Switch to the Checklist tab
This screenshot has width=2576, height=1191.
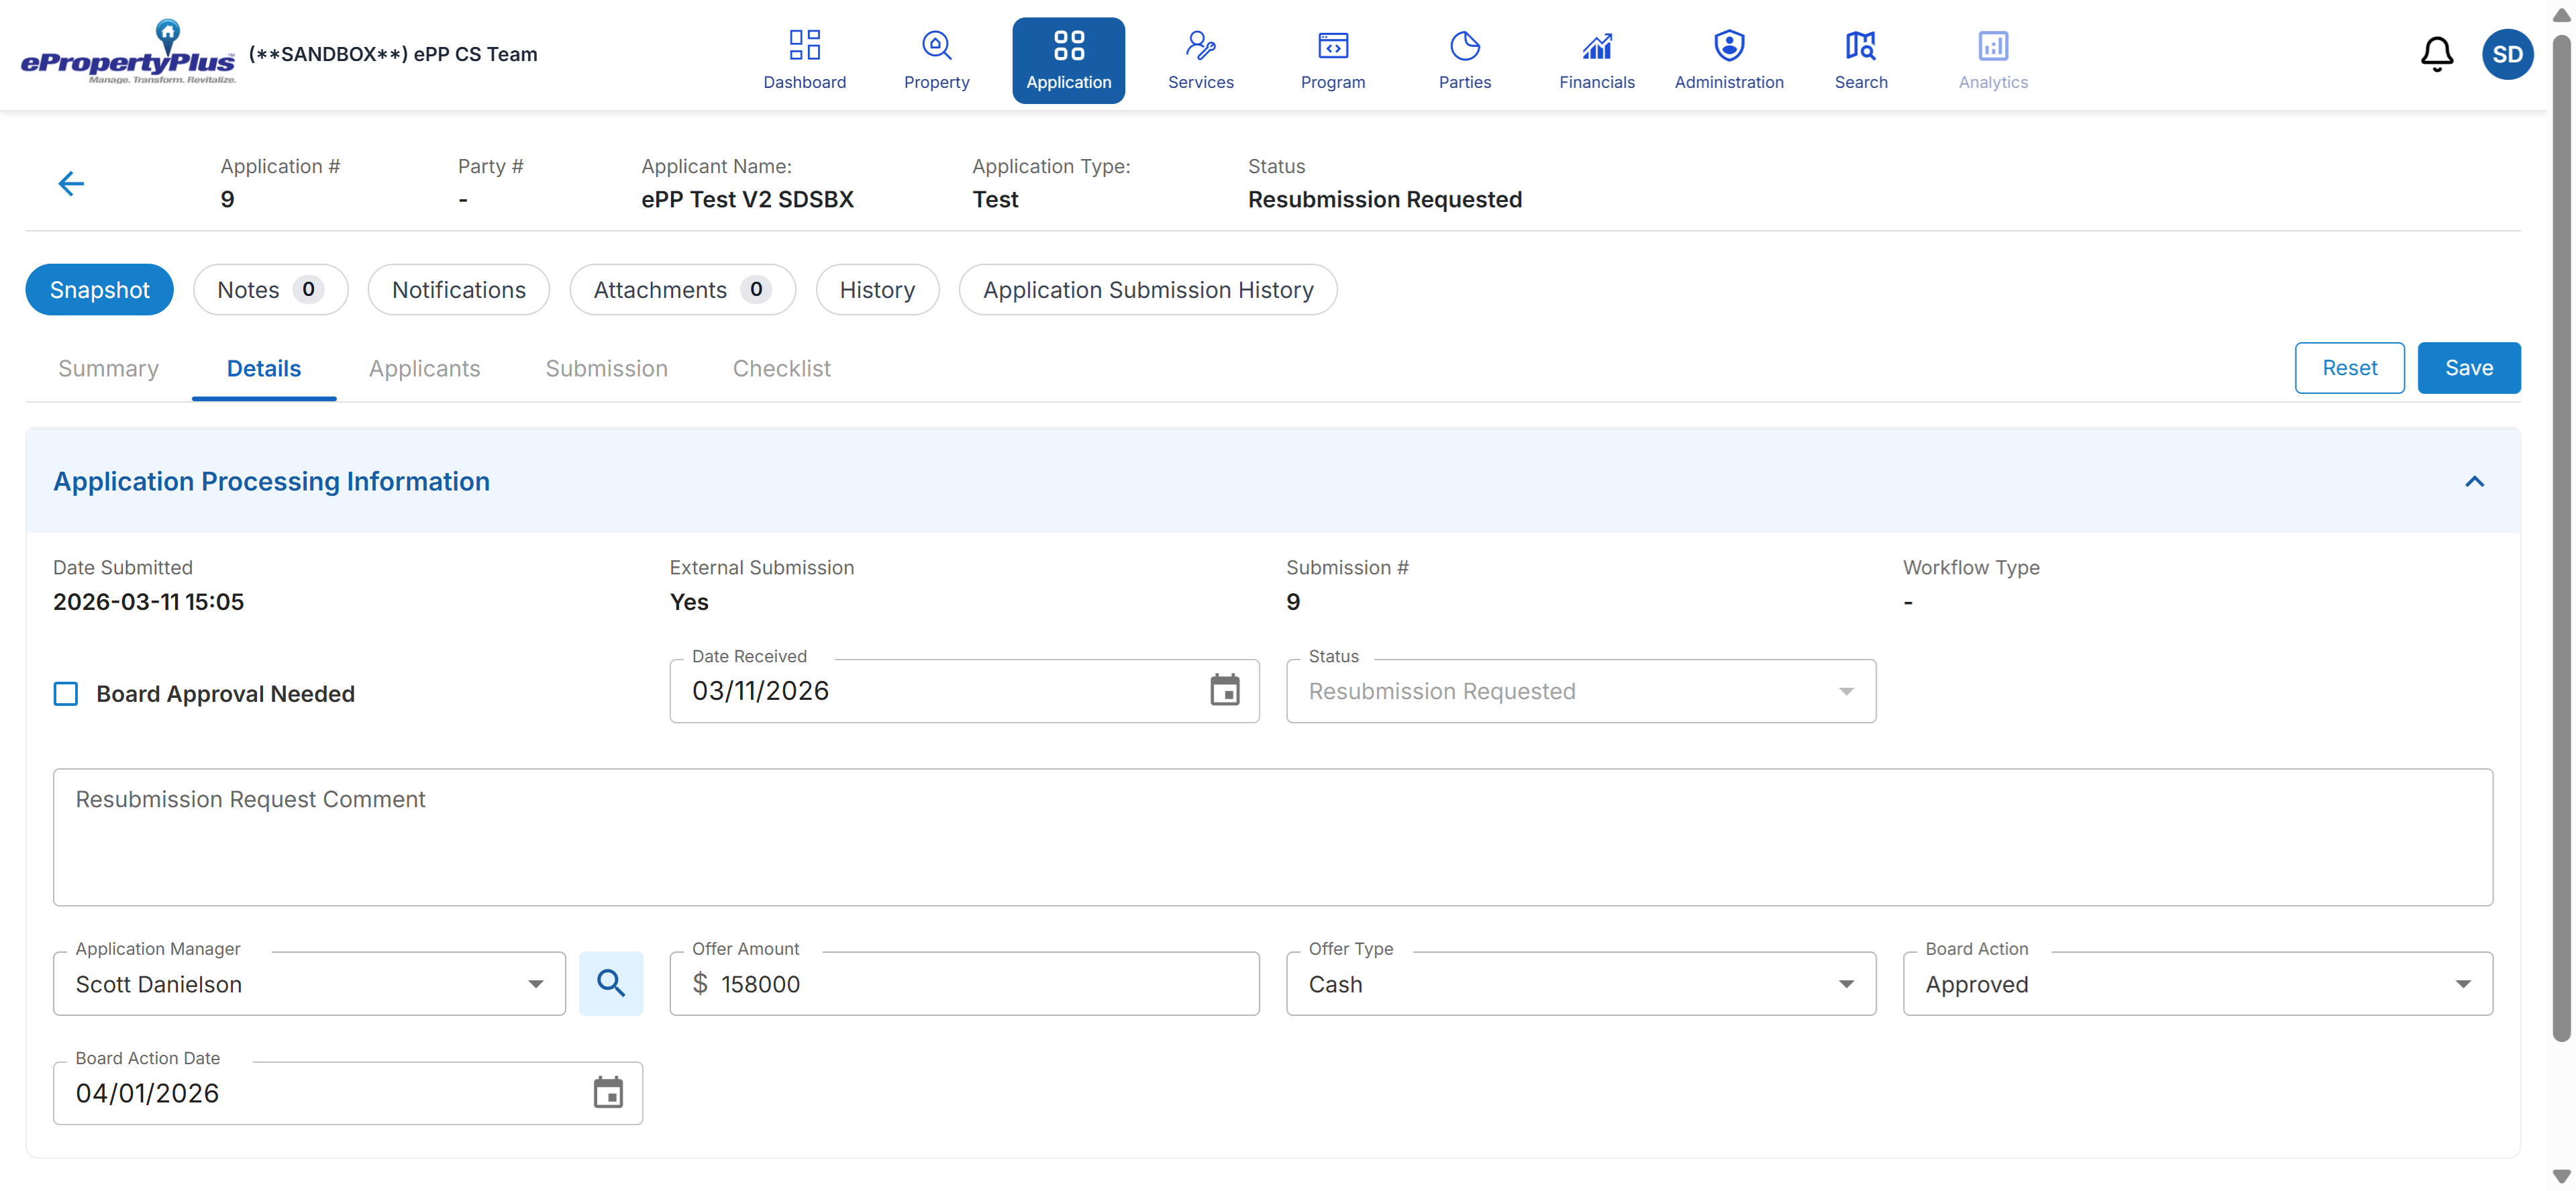[x=781, y=368]
